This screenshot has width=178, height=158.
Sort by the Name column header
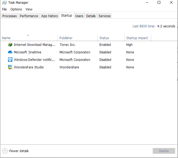[29, 38]
